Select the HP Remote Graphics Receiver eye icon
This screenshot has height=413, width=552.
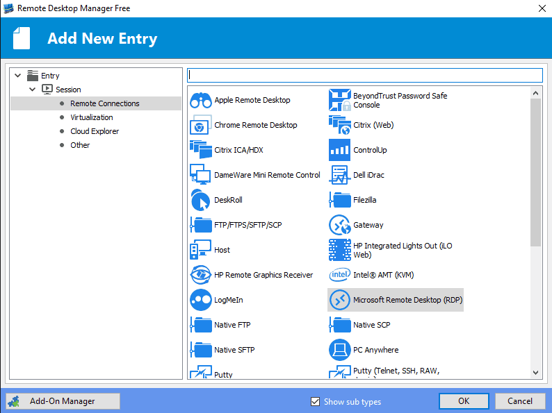tap(201, 275)
